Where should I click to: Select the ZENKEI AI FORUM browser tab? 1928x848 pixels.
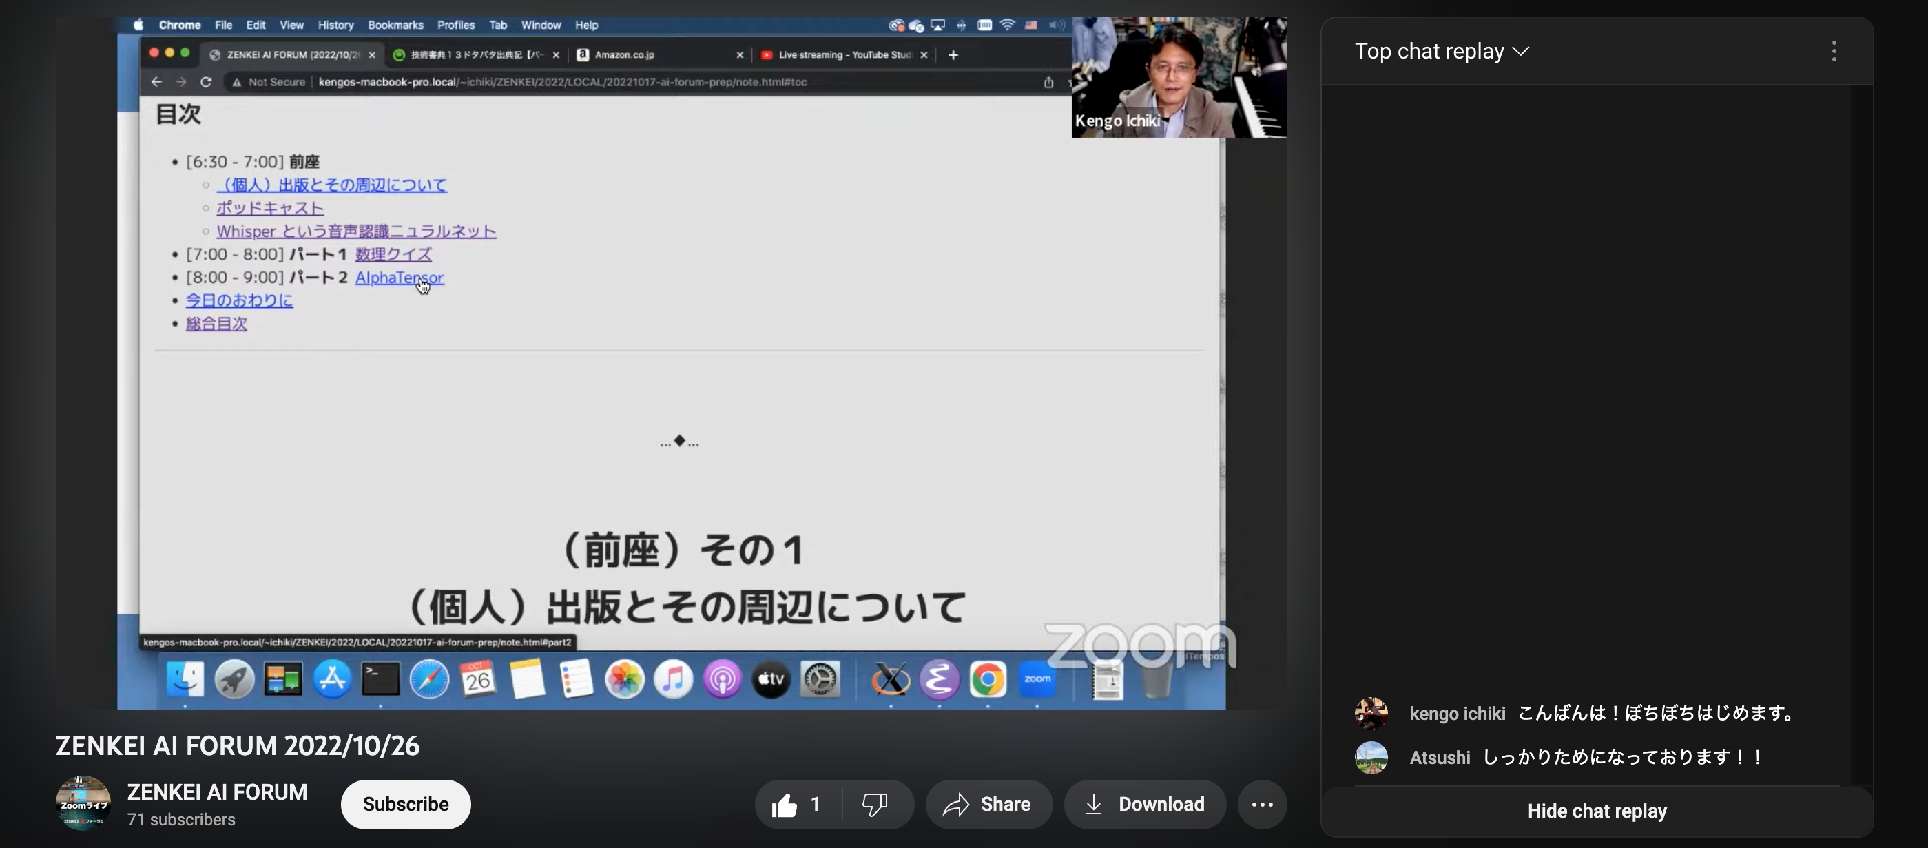click(x=293, y=54)
